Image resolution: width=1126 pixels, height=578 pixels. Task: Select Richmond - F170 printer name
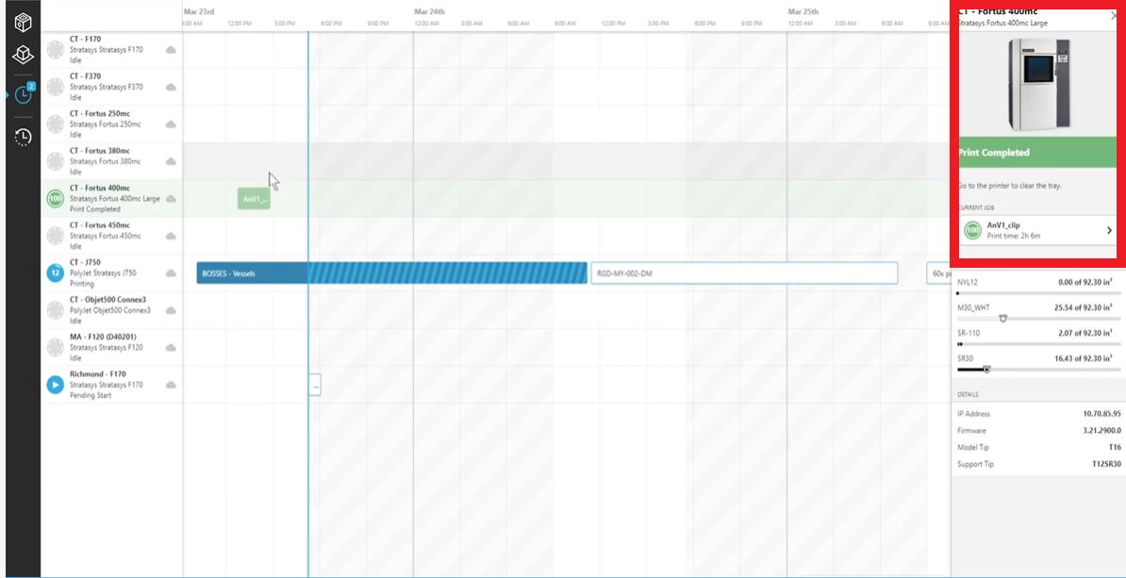[x=98, y=374]
